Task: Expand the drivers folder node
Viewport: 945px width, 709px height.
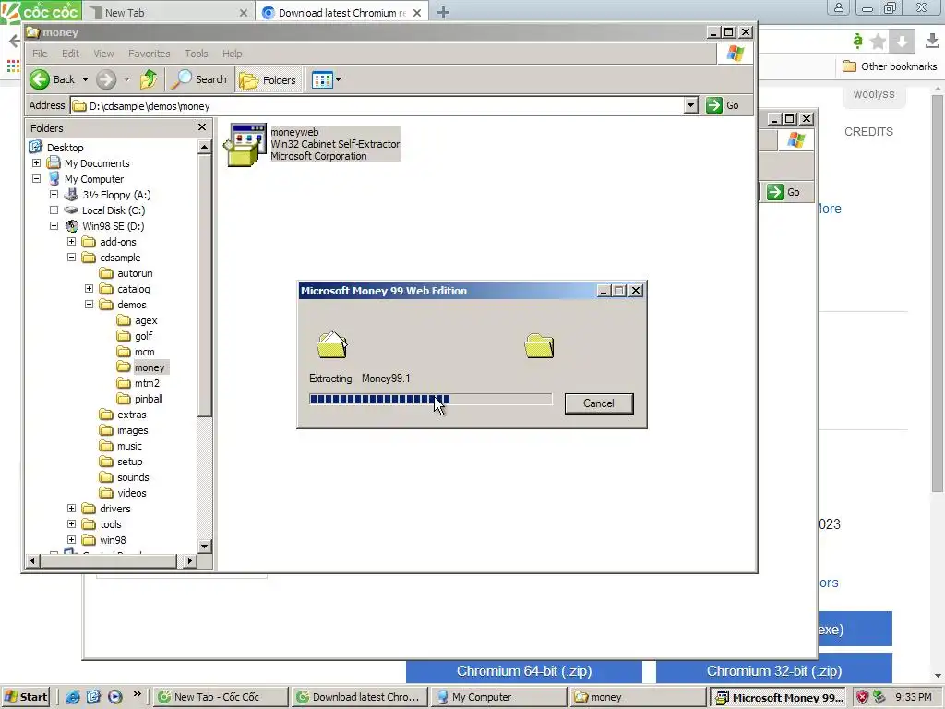Action: (71, 509)
